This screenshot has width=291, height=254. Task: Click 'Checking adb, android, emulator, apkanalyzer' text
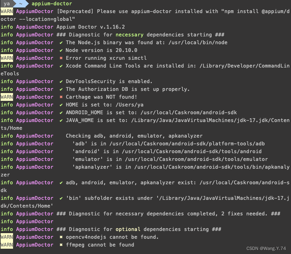(134, 136)
